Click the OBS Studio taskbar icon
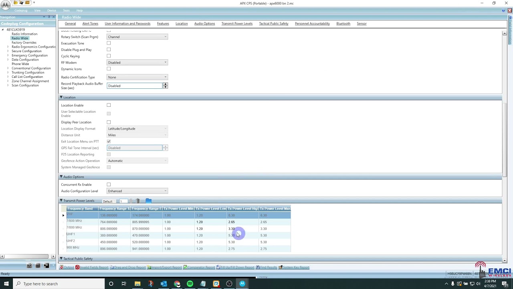 (x=229, y=284)
